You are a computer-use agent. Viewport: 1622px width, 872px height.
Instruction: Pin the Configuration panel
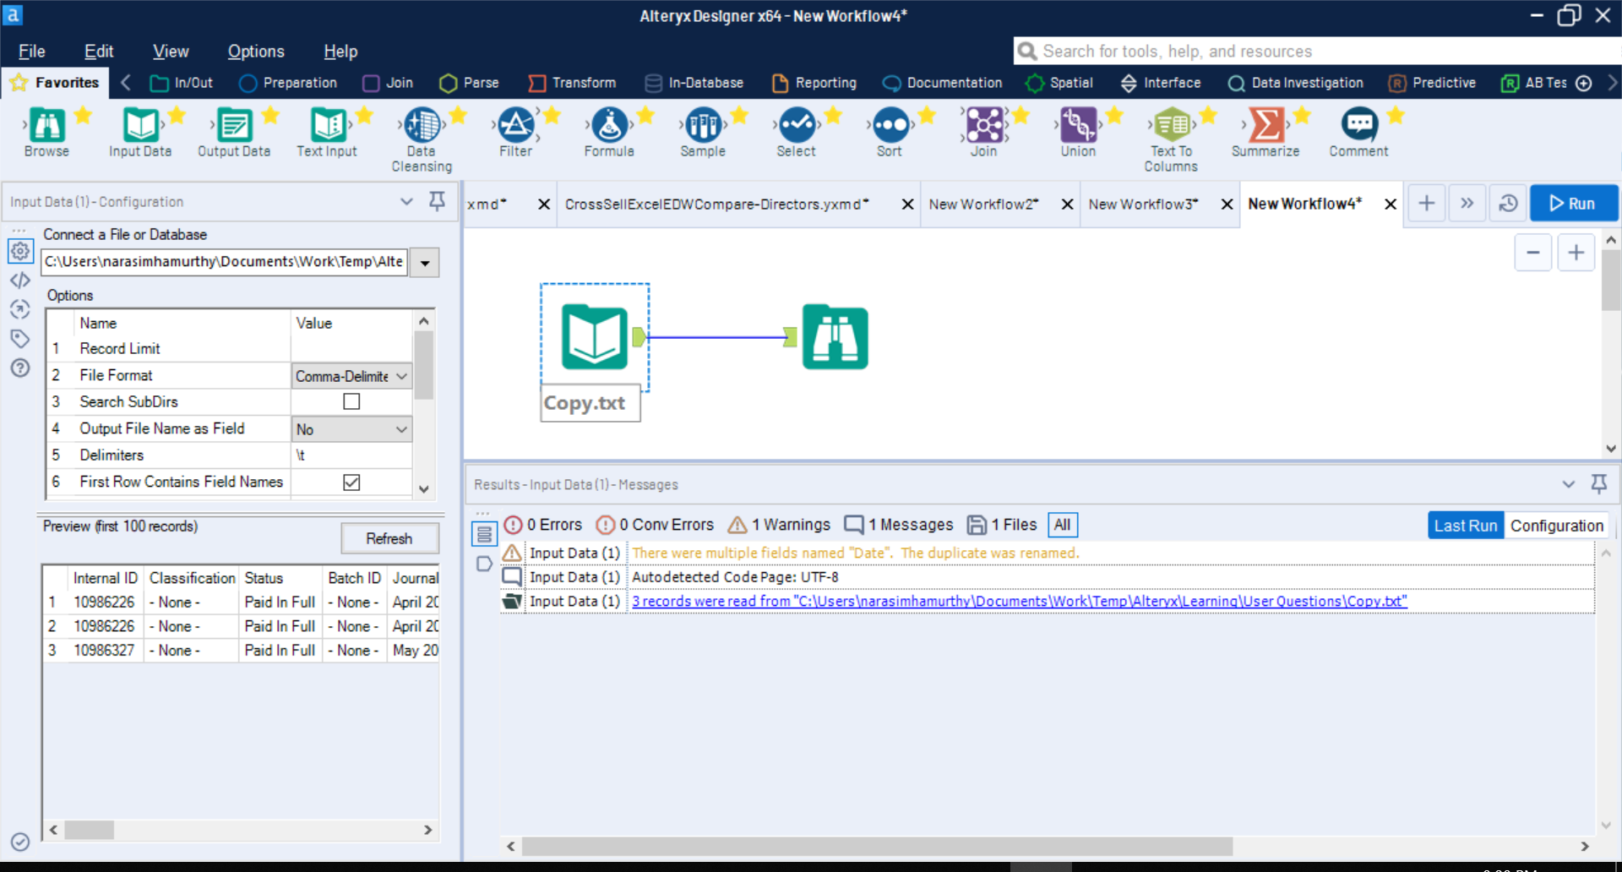(x=437, y=201)
